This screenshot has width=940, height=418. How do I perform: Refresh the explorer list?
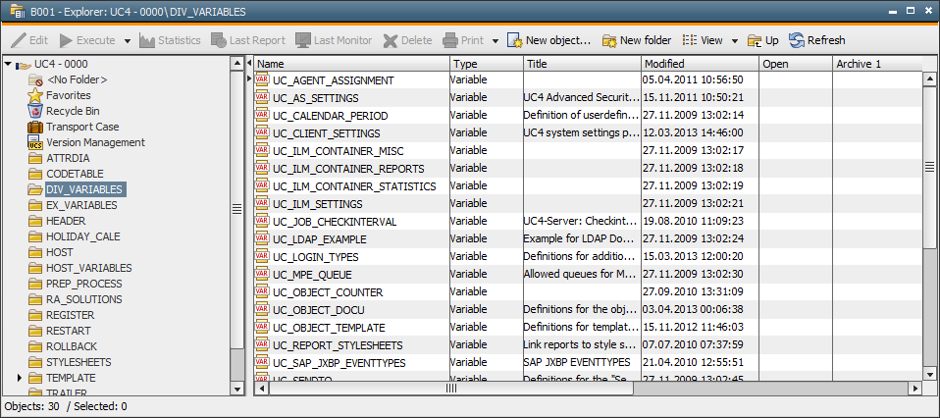coord(816,41)
